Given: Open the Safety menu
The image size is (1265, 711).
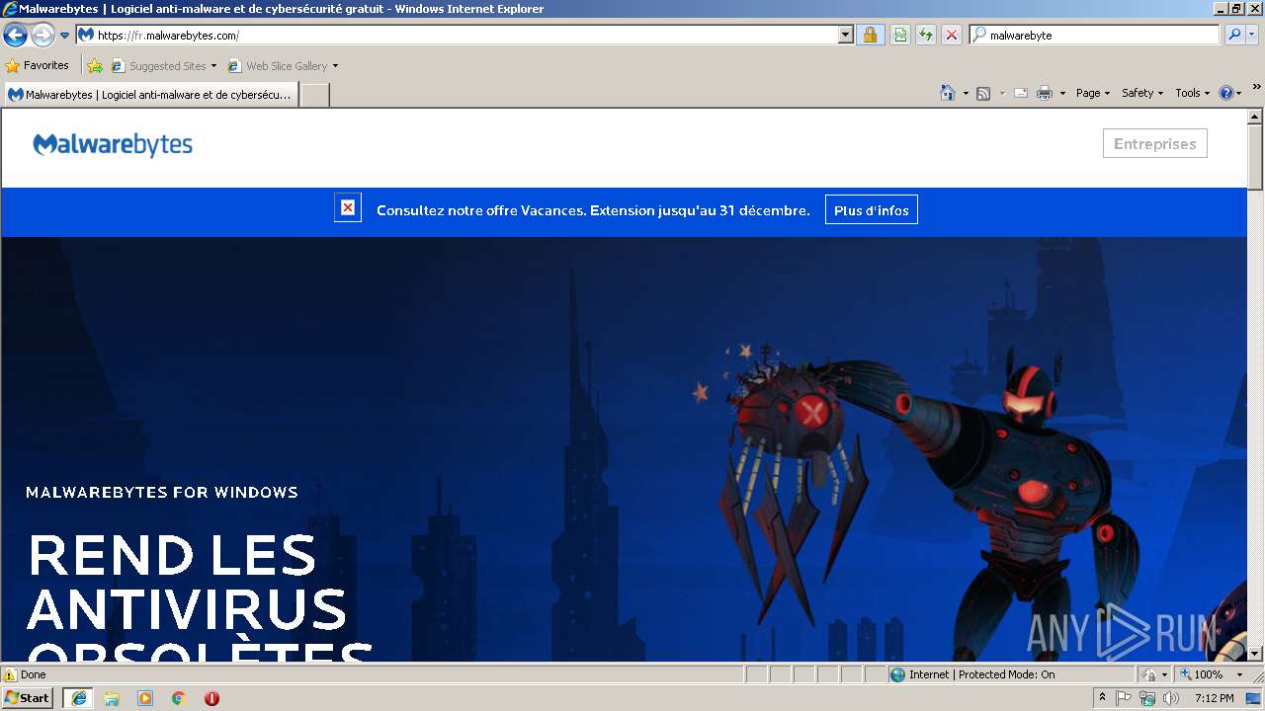Looking at the screenshot, I should [1142, 93].
